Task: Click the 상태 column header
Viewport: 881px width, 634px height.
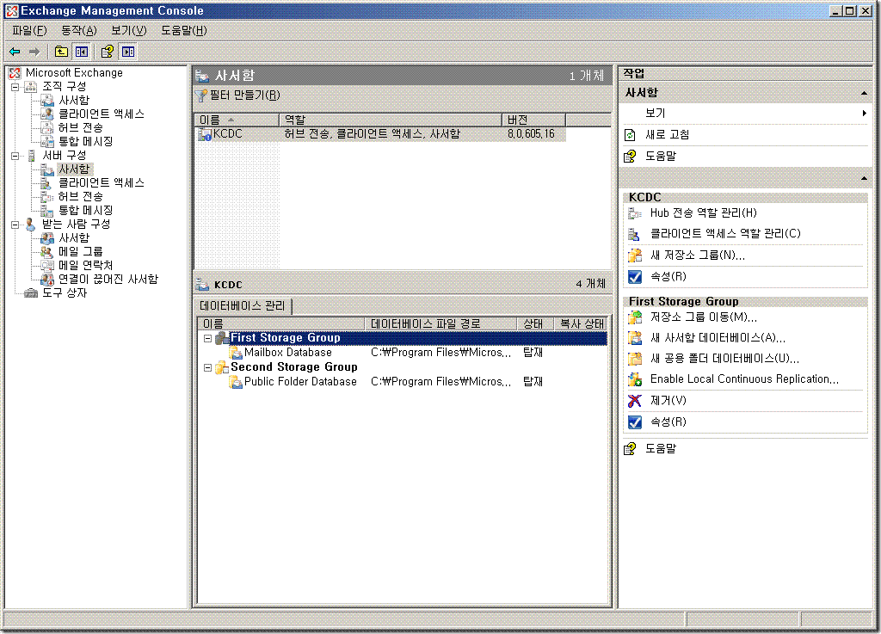Action: pos(535,324)
